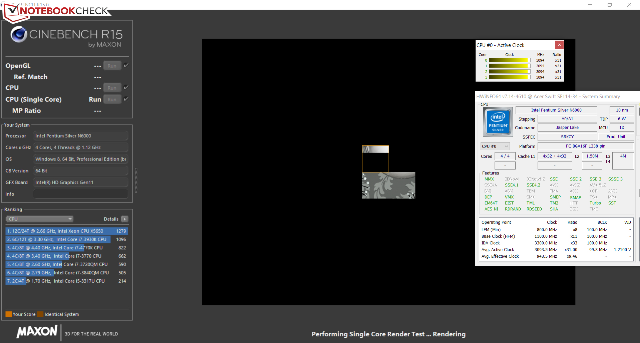Click the IDA Clock row in Operating Point
Screen dimensions: 640x343
(x=556, y=243)
